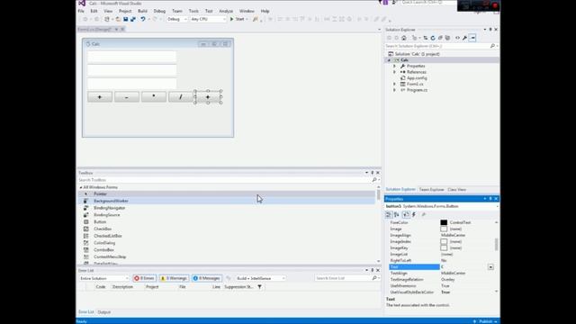Select ContextMenuStrip in the Toolbox
Screen dimensions: 576x324
point(226,256)
